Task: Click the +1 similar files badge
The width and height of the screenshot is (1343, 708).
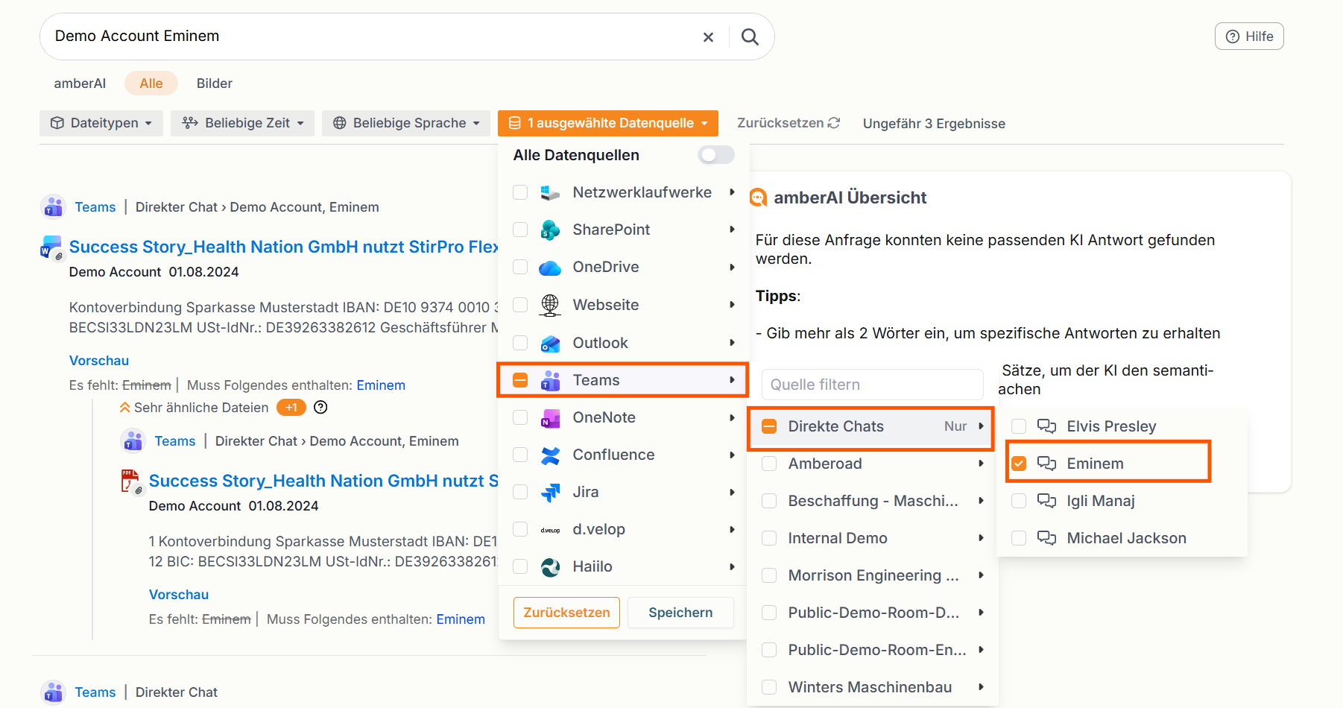Action: [291, 408]
